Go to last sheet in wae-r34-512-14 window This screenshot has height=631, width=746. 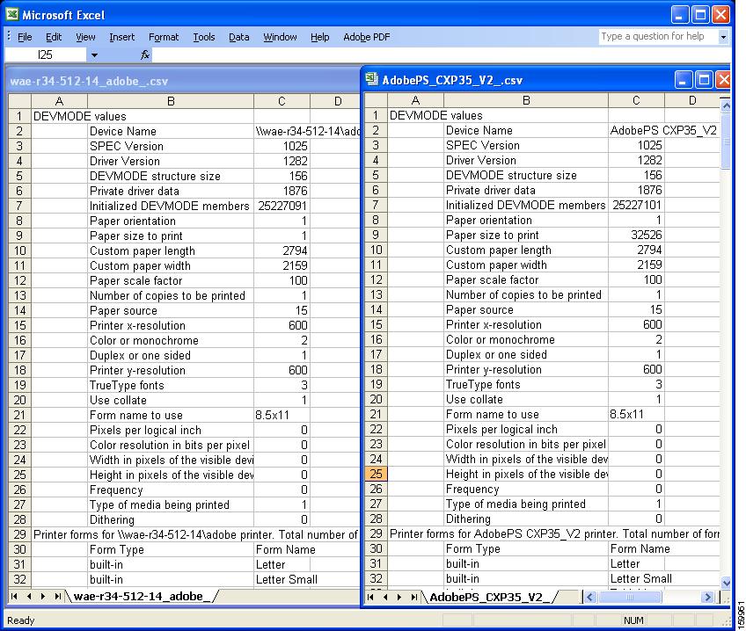(57, 596)
